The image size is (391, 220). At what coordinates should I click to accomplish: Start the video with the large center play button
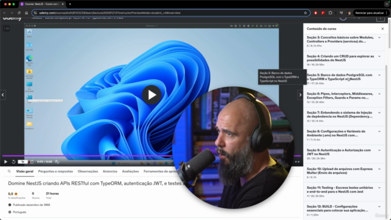[x=152, y=95]
